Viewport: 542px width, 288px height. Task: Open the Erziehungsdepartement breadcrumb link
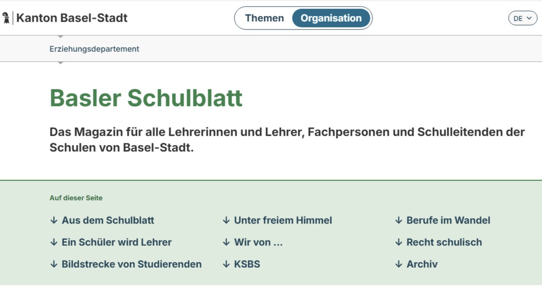(x=94, y=49)
